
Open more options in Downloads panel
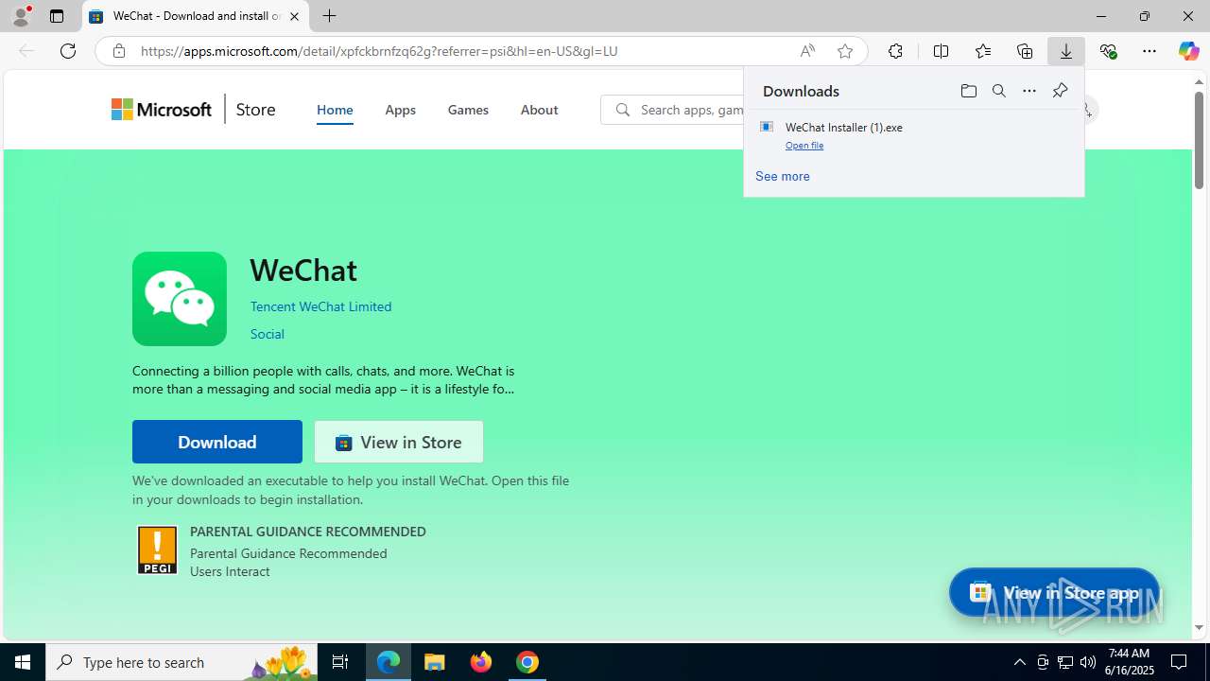point(1029,91)
